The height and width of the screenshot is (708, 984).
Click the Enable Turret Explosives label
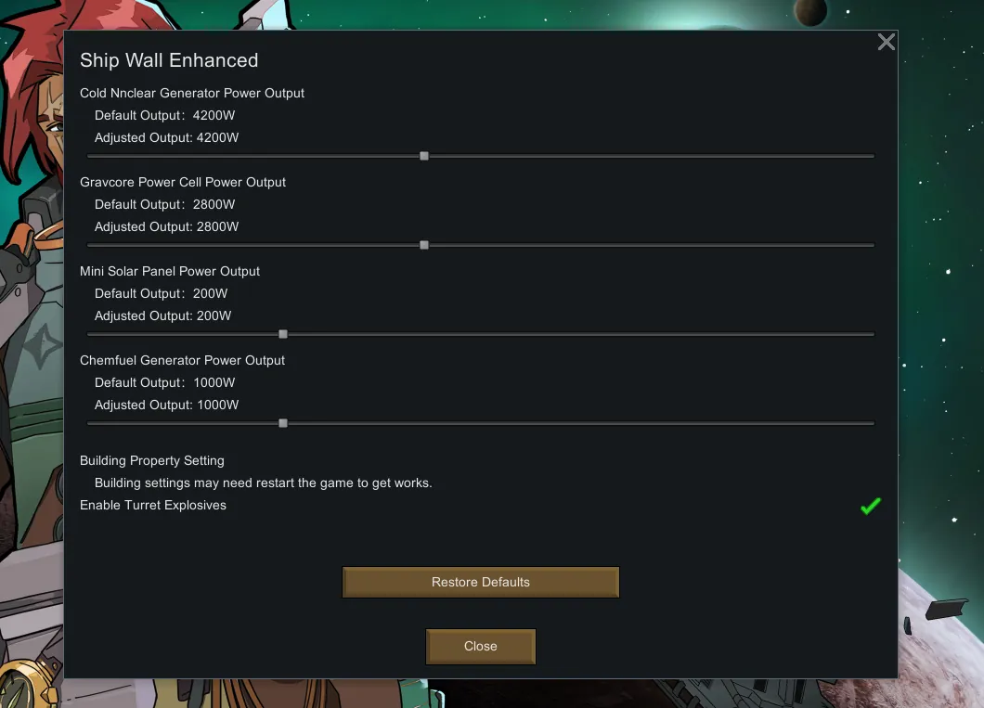point(153,506)
